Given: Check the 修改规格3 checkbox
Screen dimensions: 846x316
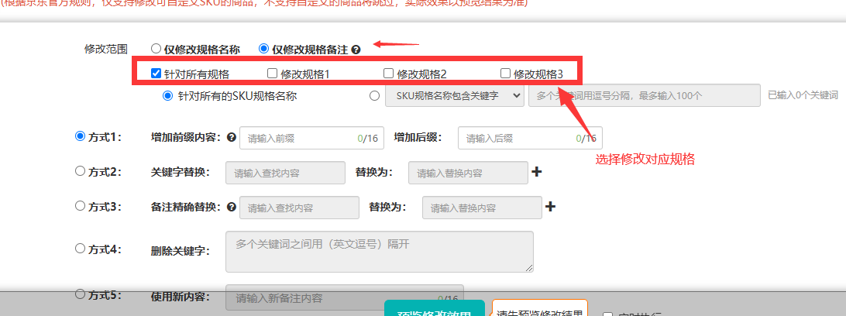Looking at the screenshot, I should coord(505,74).
